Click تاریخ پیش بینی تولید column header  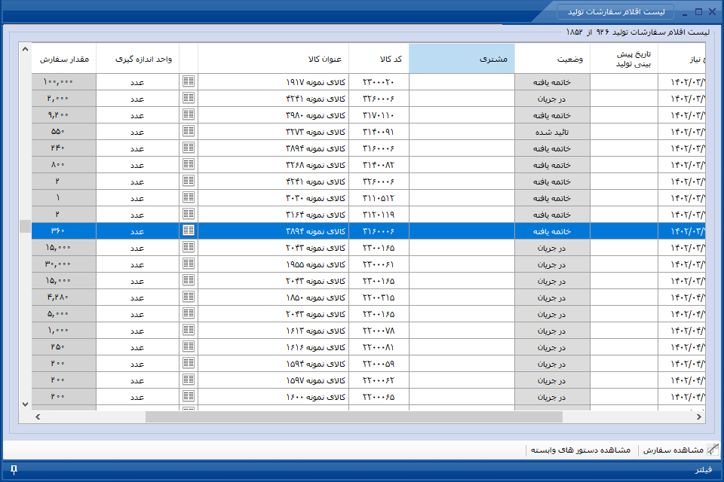(x=624, y=59)
